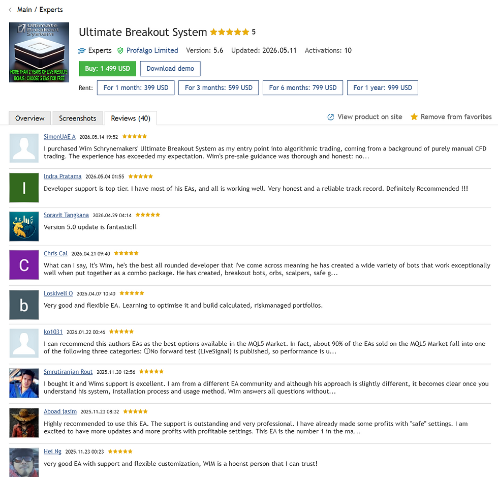498x477 pixels.
Task: Click the 'Updated: 2026.05.11' text
Action: pos(264,50)
